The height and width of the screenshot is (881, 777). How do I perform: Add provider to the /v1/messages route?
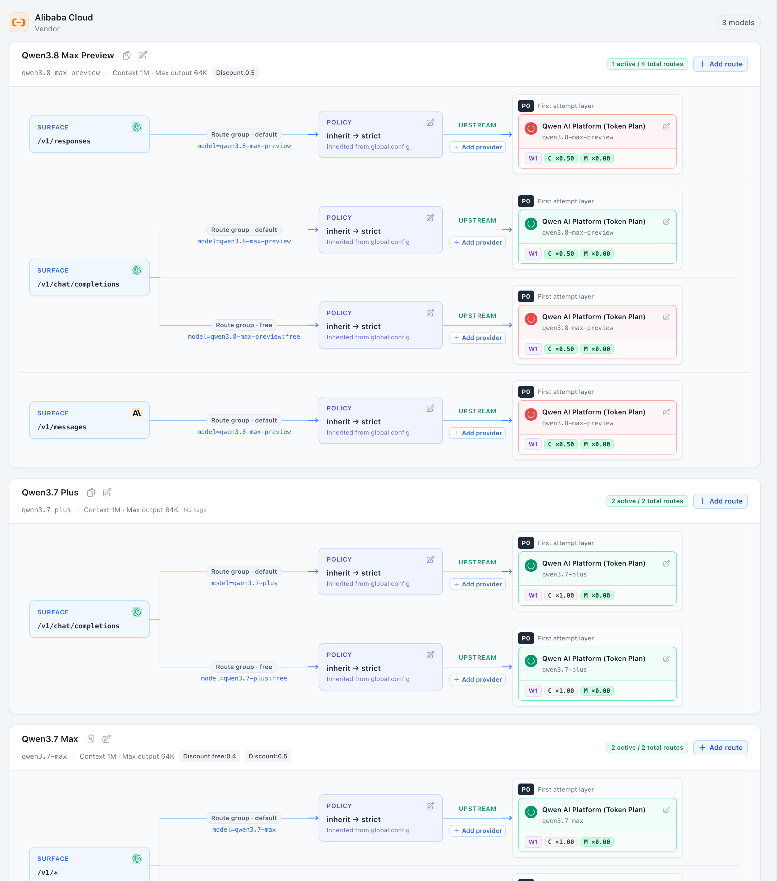tap(477, 433)
